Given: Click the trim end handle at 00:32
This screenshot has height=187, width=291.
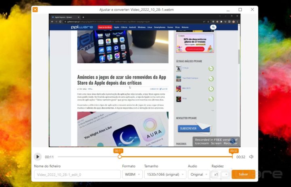Looking at the screenshot, I should 232,157.
